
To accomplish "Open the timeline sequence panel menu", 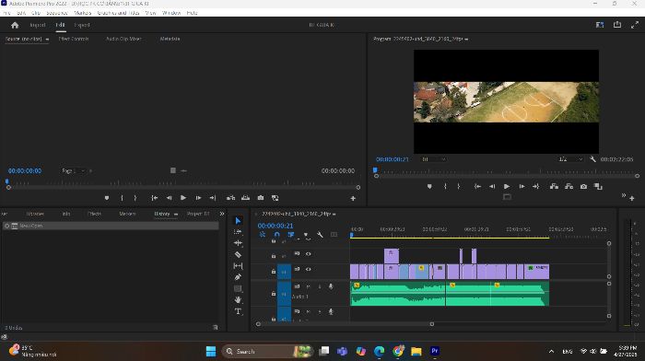I will [334, 215].
